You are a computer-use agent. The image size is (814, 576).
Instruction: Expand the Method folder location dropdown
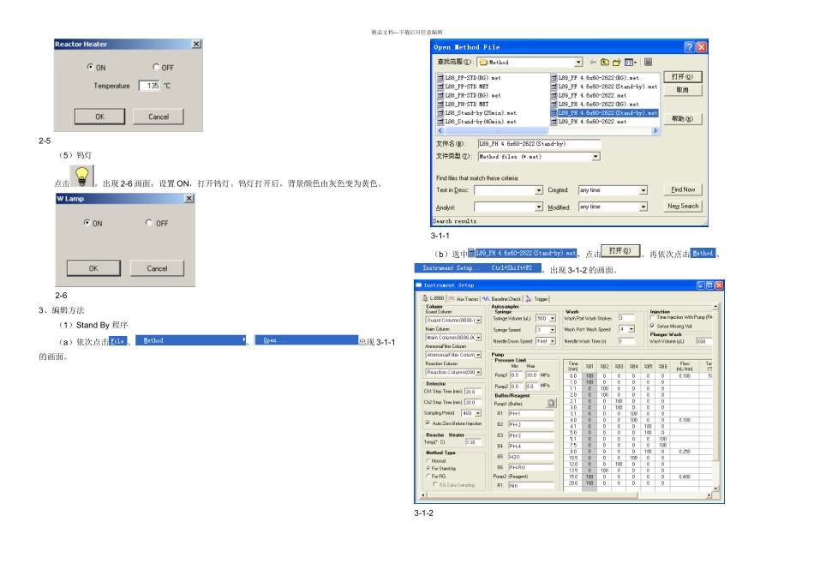pyautogui.click(x=578, y=63)
